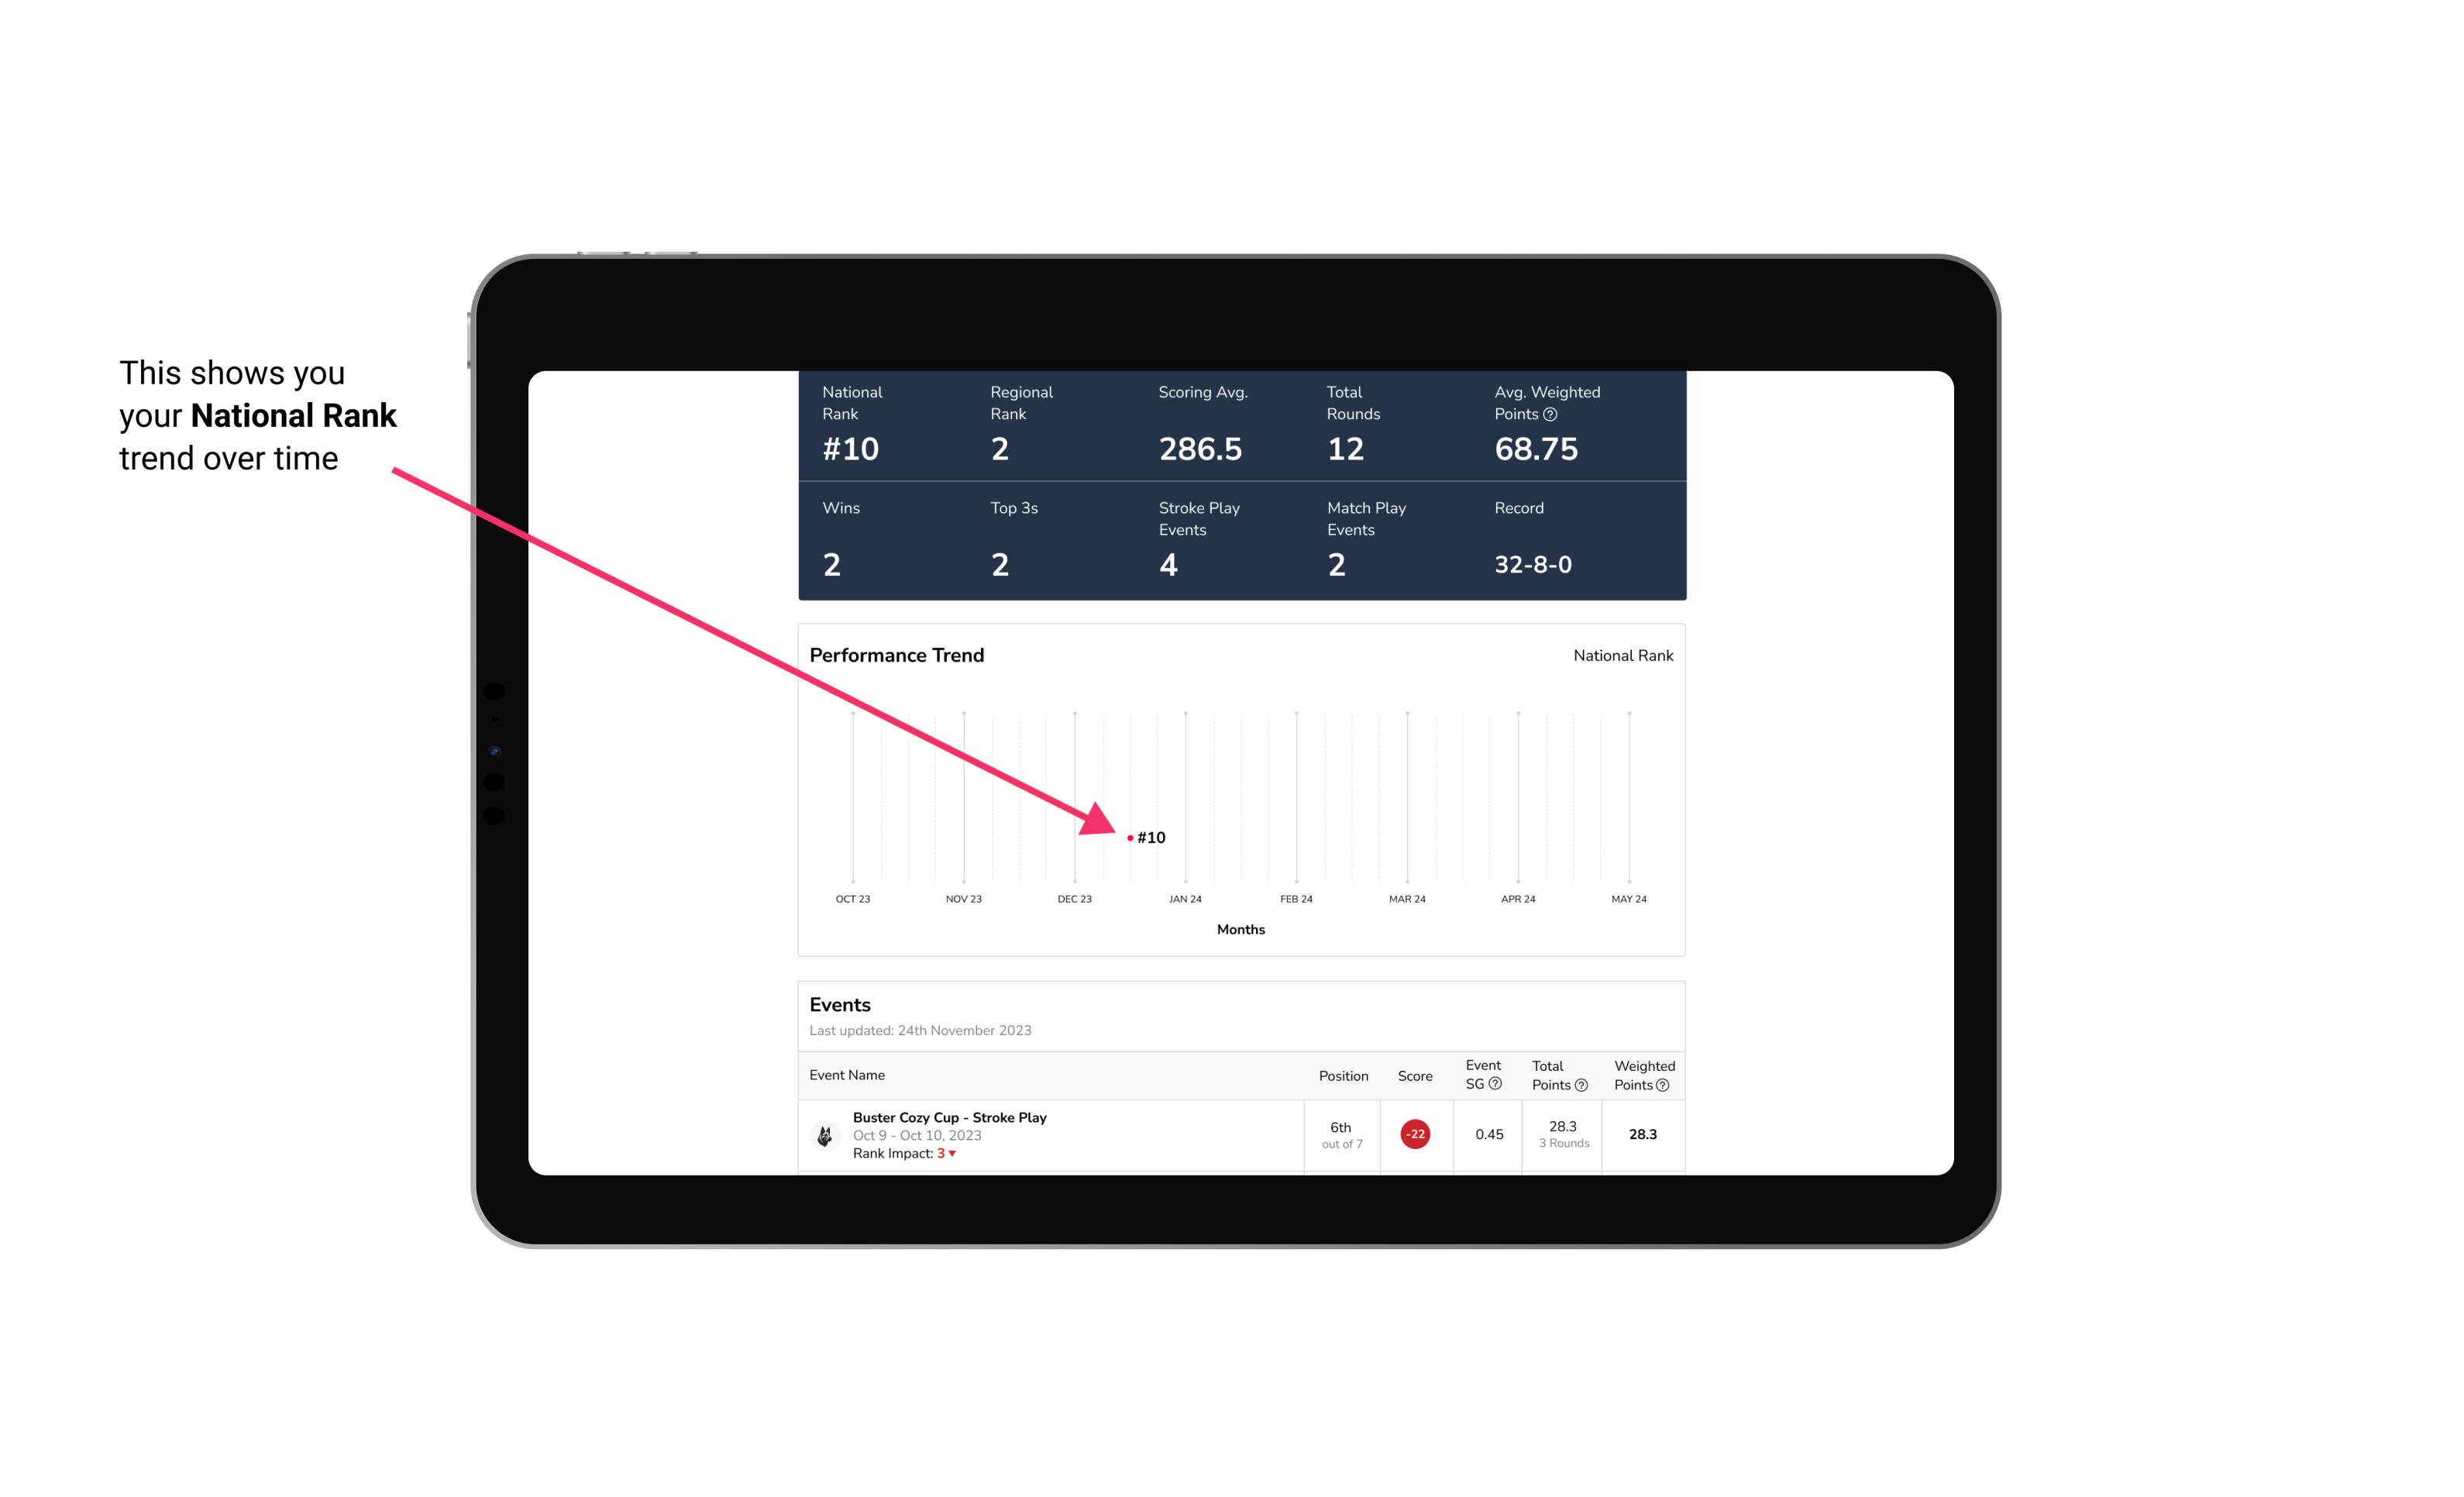Image resolution: width=2464 pixels, height=1497 pixels.
Task: Click the National Rank label on chart
Action: click(x=1621, y=655)
